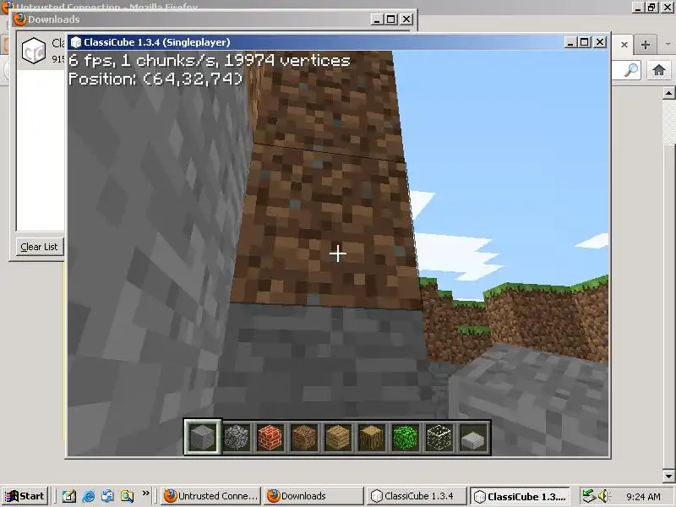The image size is (676, 507).
Task: Maximize the Downloads window
Action: [x=391, y=19]
